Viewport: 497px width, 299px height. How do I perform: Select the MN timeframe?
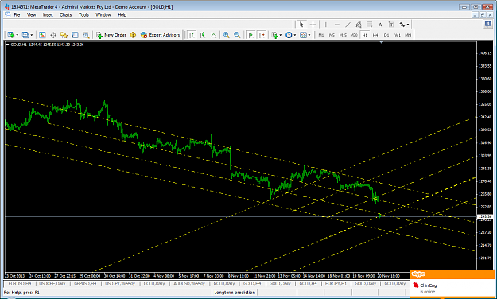[x=408, y=35]
